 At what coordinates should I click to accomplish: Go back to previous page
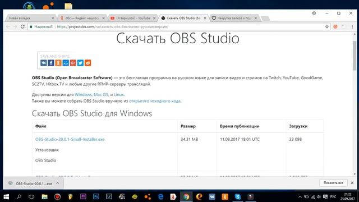click(8, 26)
